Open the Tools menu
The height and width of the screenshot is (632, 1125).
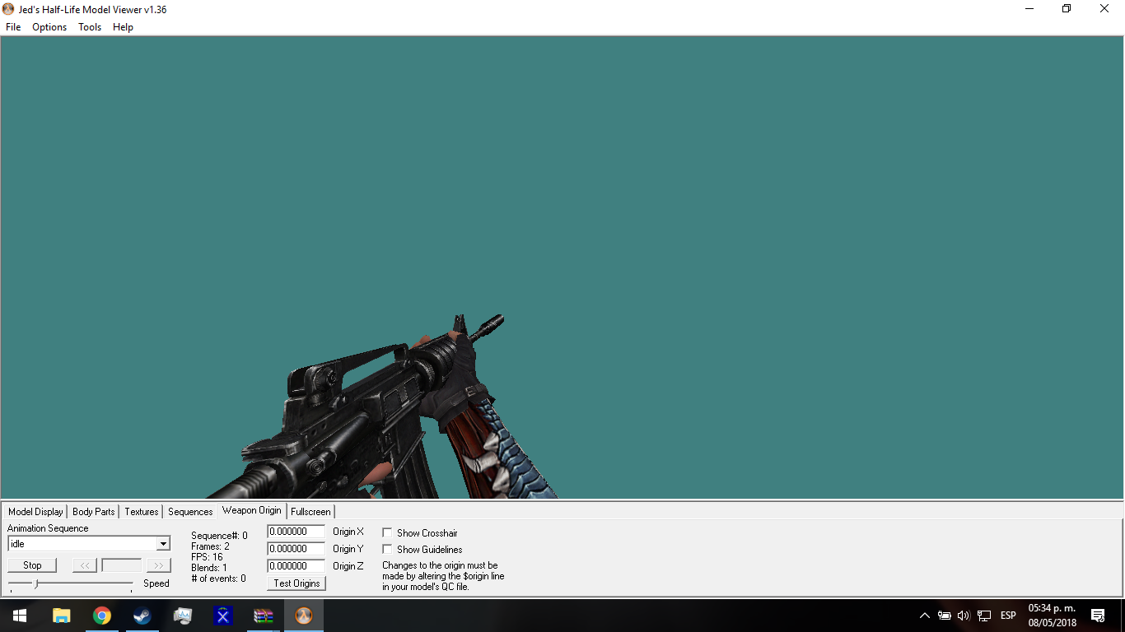90,27
